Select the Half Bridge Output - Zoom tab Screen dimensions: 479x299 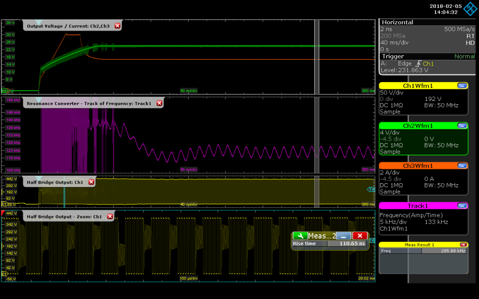[x=63, y=216]
